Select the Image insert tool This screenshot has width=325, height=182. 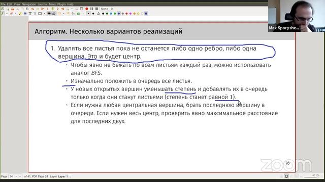coord(25,14)
